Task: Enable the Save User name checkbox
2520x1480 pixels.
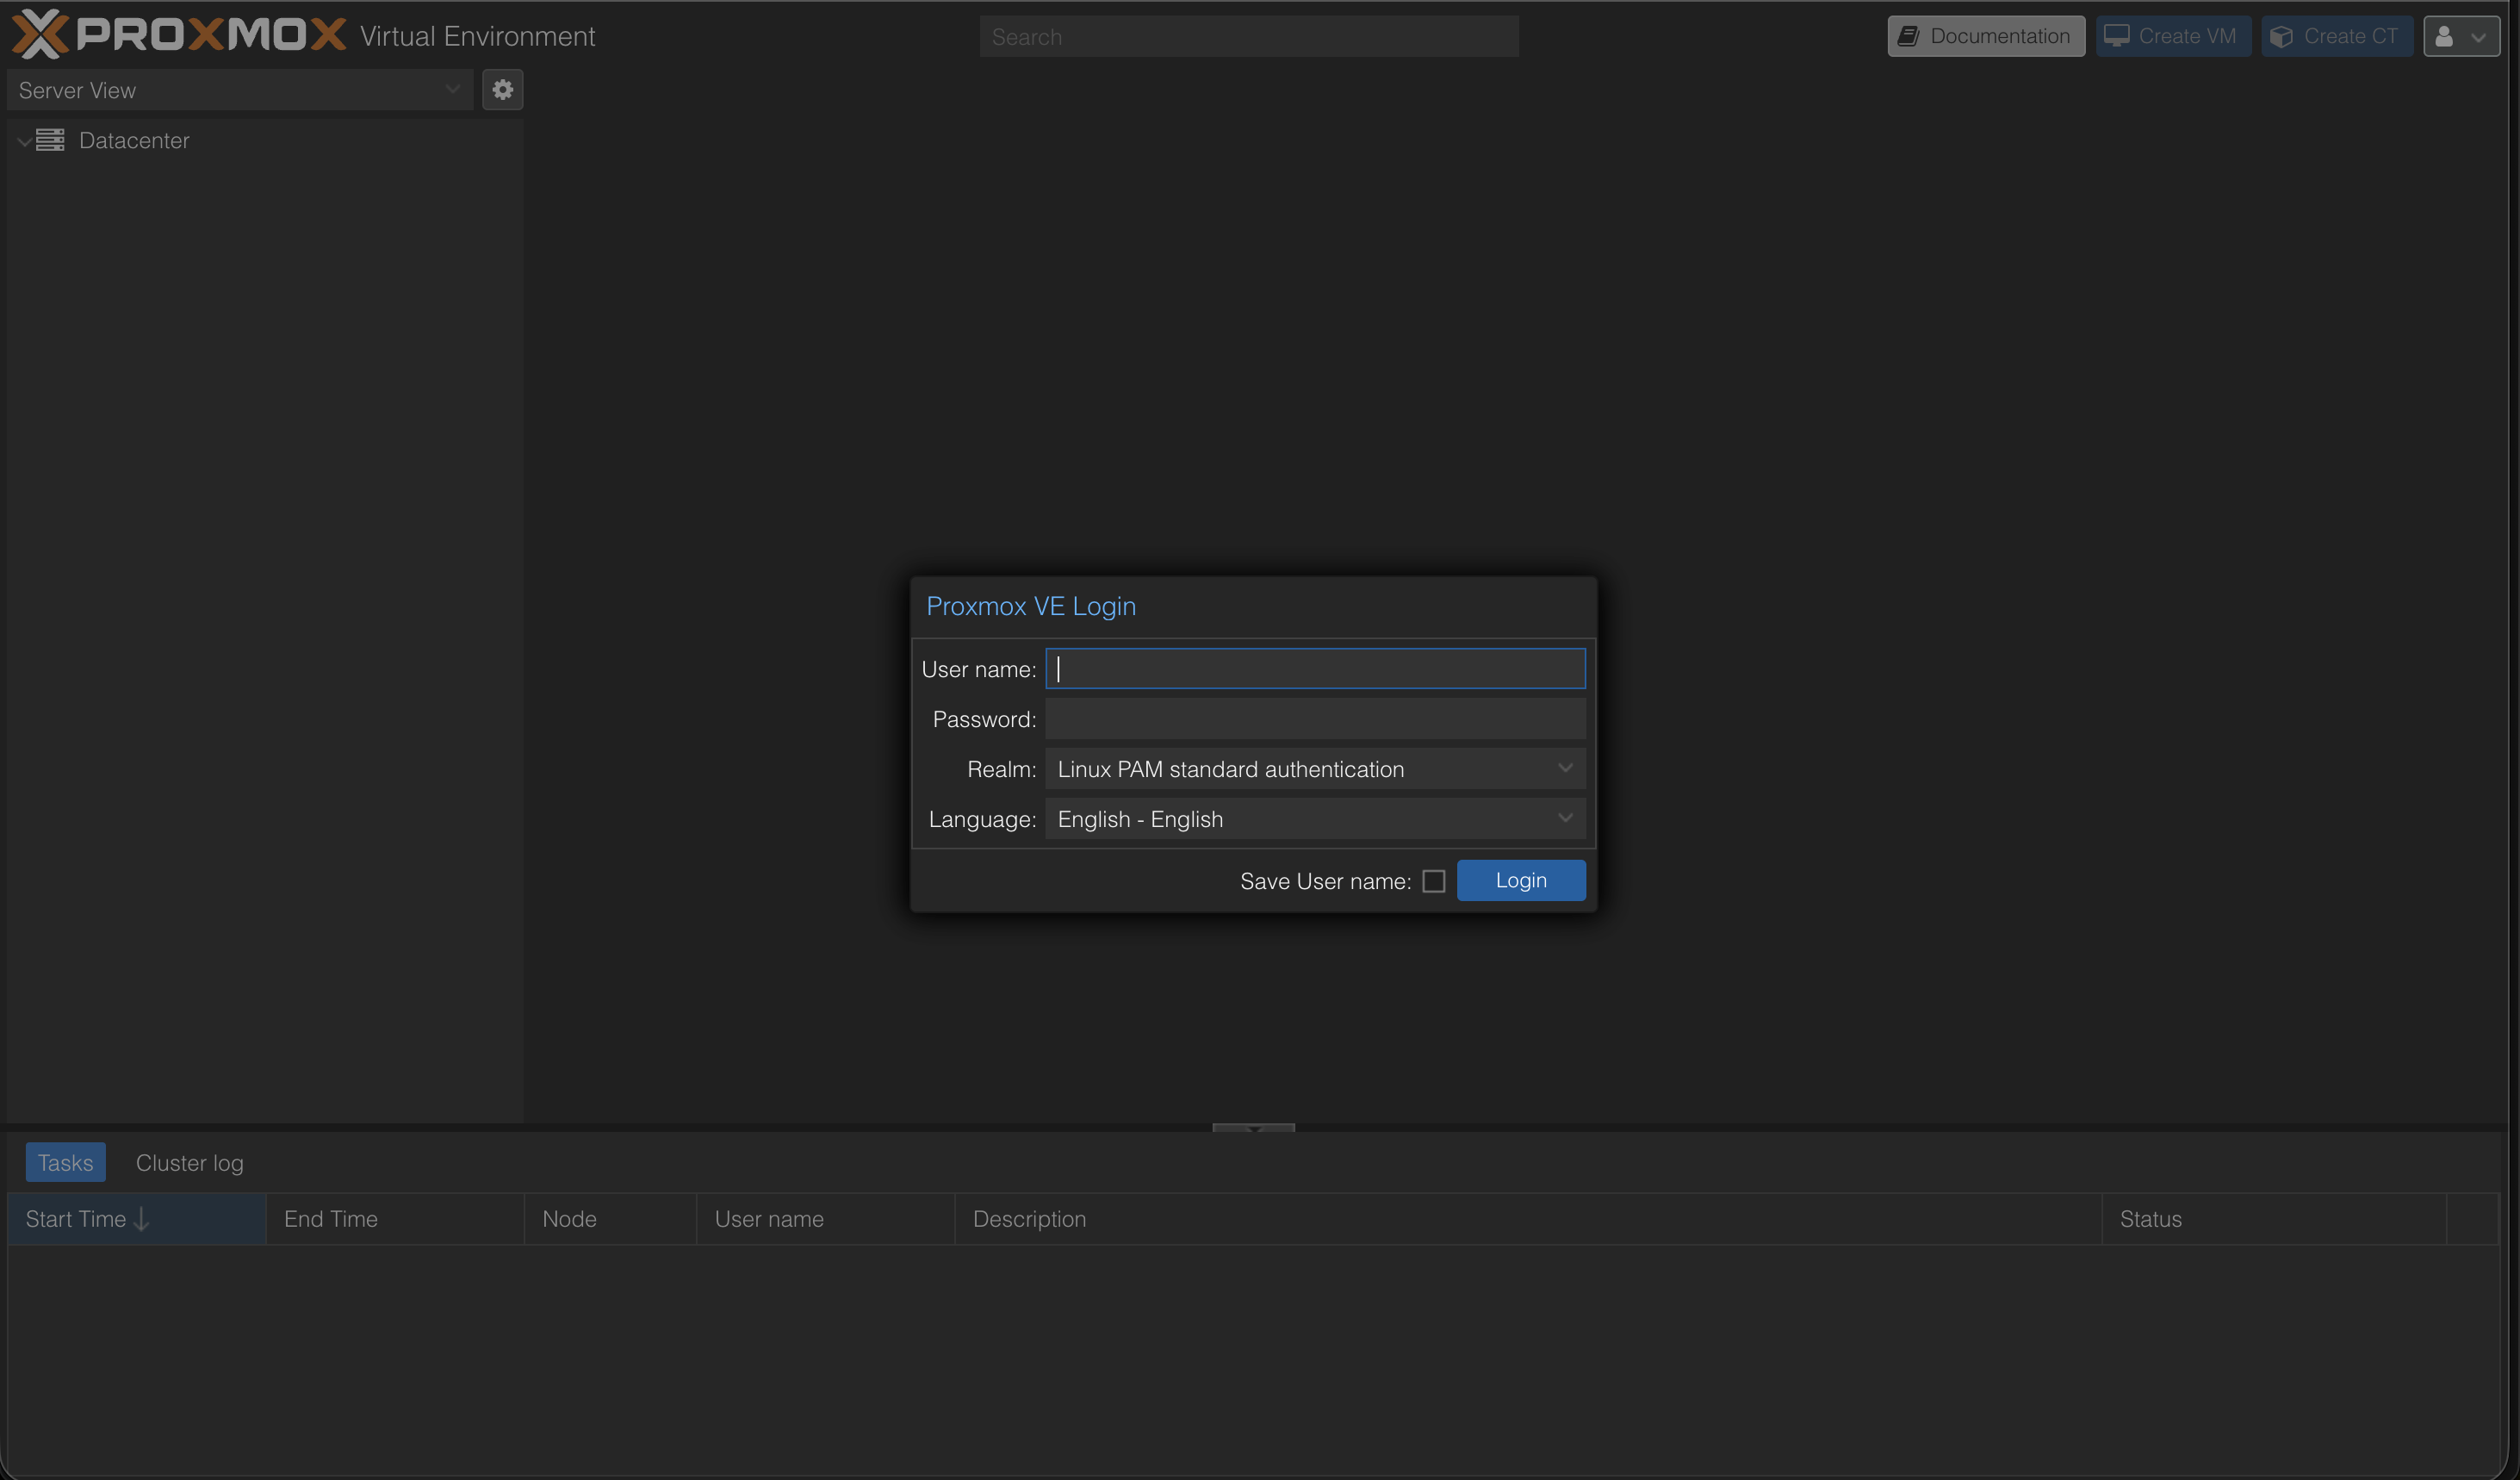Action: (x=1433, y=881)
